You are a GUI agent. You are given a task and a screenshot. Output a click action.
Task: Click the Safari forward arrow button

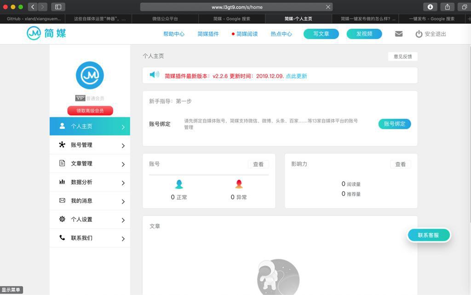point(43,7)
